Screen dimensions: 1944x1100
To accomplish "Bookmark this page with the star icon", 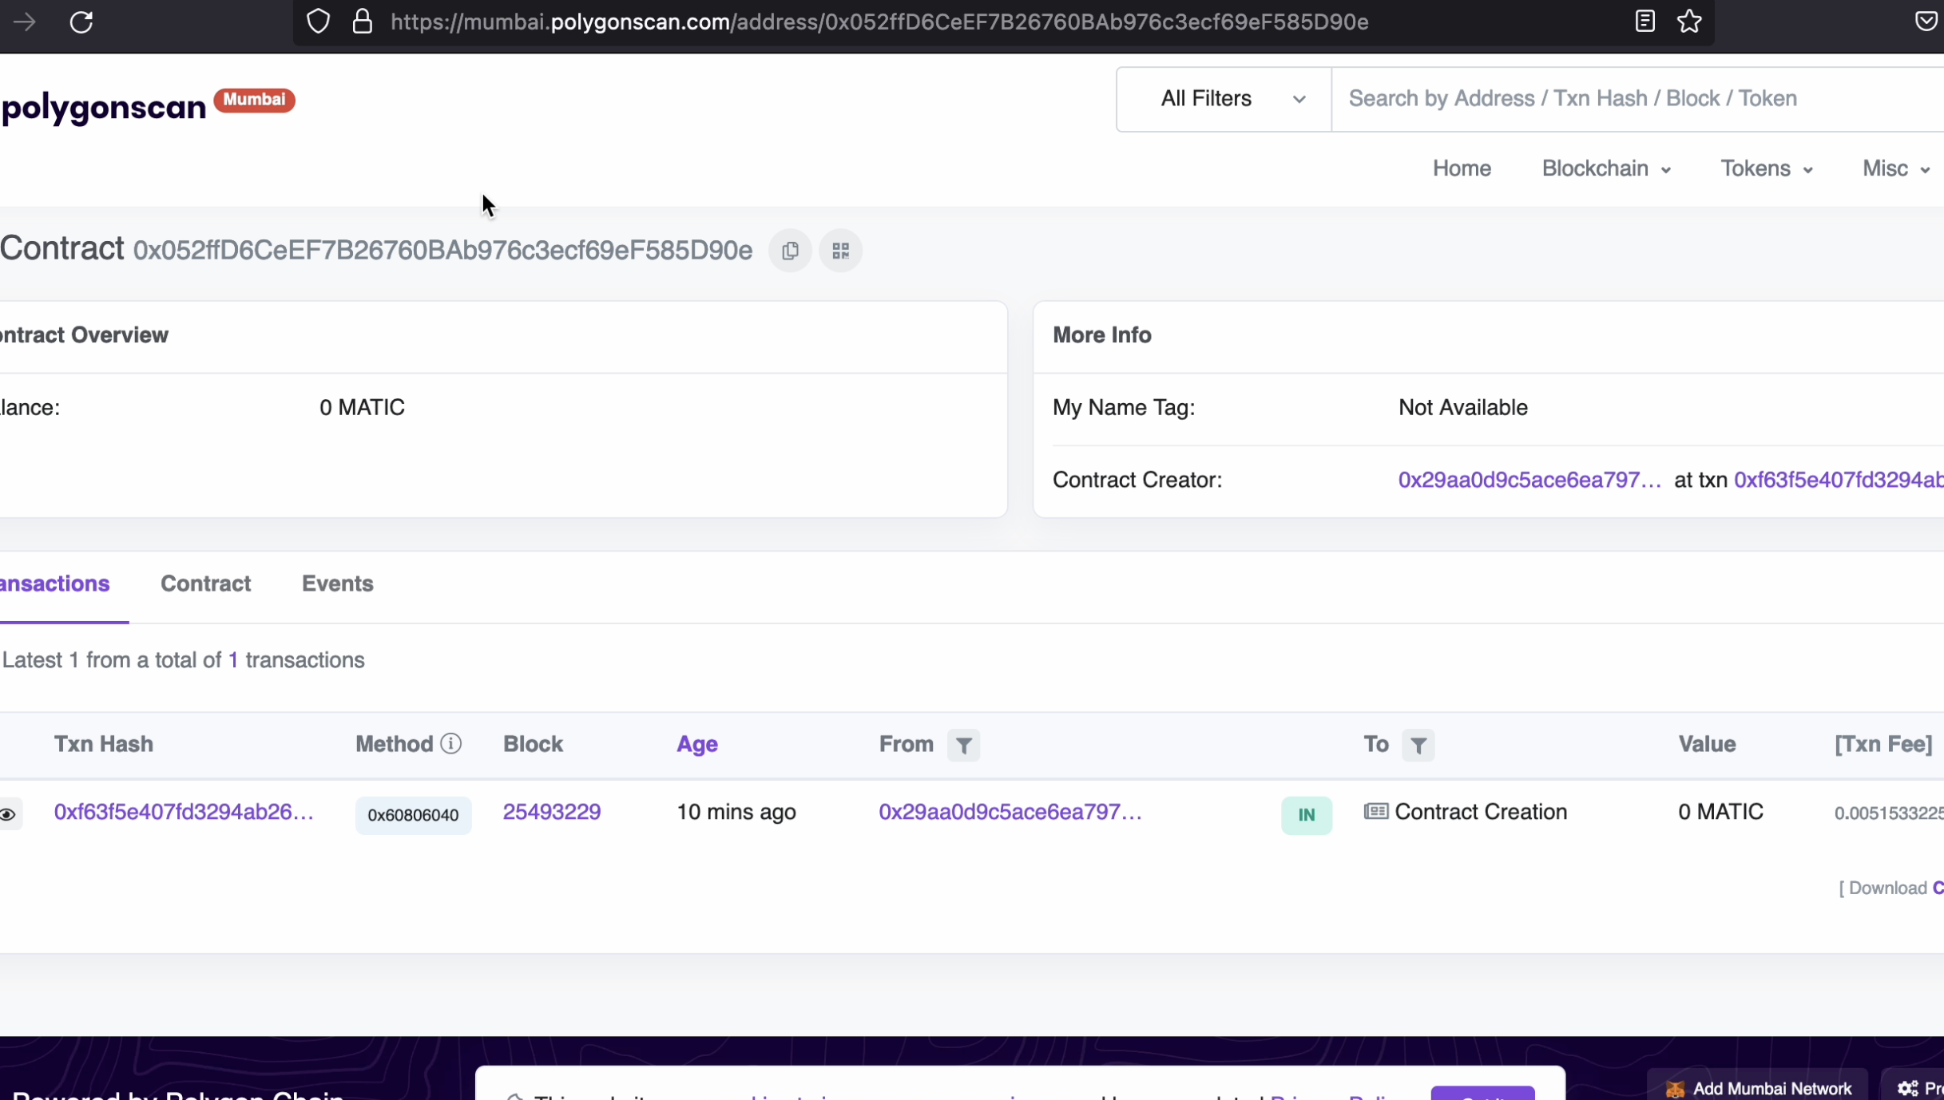I will [1689, 22].
